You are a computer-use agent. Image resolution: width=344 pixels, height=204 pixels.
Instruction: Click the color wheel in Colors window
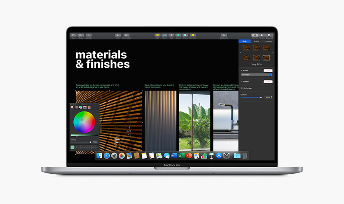pos(84,122)
